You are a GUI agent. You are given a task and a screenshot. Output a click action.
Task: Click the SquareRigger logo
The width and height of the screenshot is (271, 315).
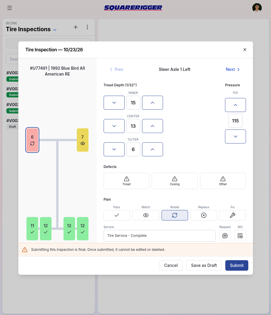pyautogui.click(x=133, y=8)
